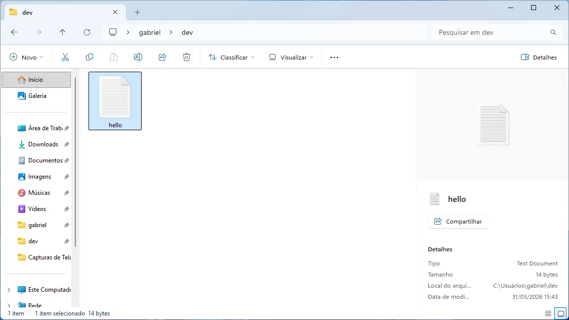569x320 pixels.
Task: Click the Delete (trash) icon
Action: (x=186, y=57)
